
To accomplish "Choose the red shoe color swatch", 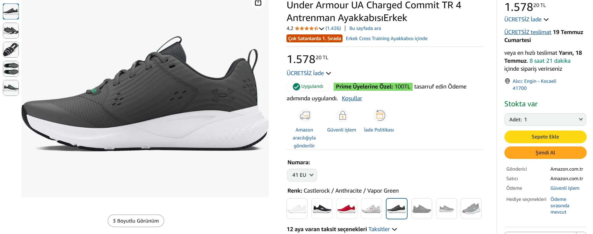I will [347, 209].
